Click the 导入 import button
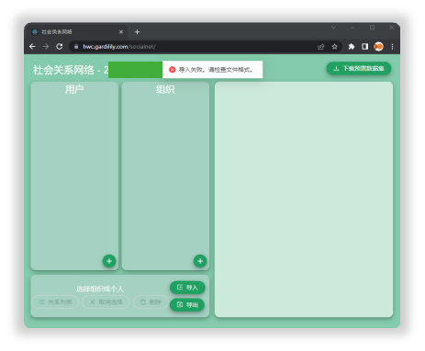The image size is (425, 351). coord(187,288)
